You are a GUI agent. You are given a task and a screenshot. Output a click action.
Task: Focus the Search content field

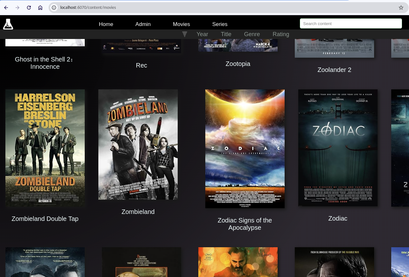pos(351,23)
